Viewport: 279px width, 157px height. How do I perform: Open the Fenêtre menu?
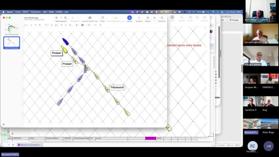(59, 12)
